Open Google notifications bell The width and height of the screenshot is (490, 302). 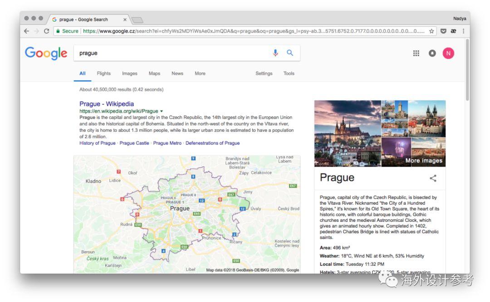(x=432, y=53)
